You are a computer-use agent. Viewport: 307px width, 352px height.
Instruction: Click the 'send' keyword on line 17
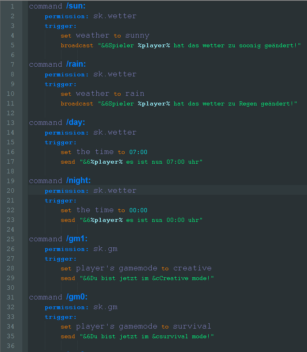click(68, 162)
